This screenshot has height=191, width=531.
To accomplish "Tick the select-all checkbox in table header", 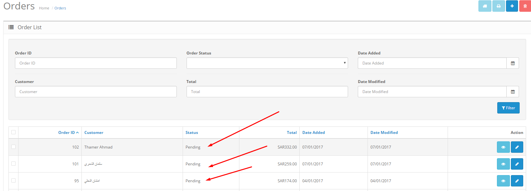I will pos(13,132).
